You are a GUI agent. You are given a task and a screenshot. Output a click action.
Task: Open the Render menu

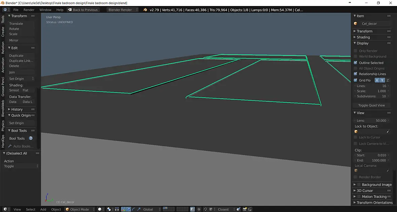(29, 10)
